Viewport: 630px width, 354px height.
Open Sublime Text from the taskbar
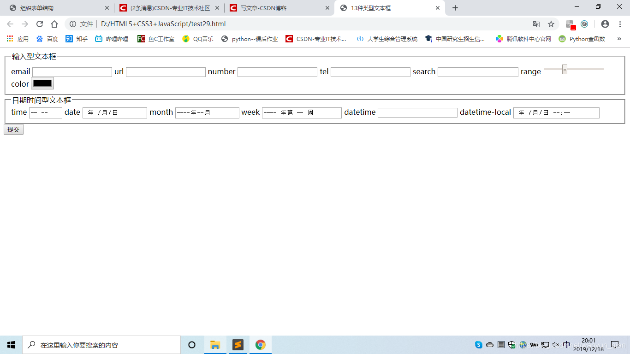[238, 345]
